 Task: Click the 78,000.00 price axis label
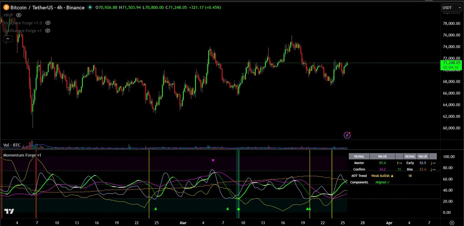coord(452,23)
